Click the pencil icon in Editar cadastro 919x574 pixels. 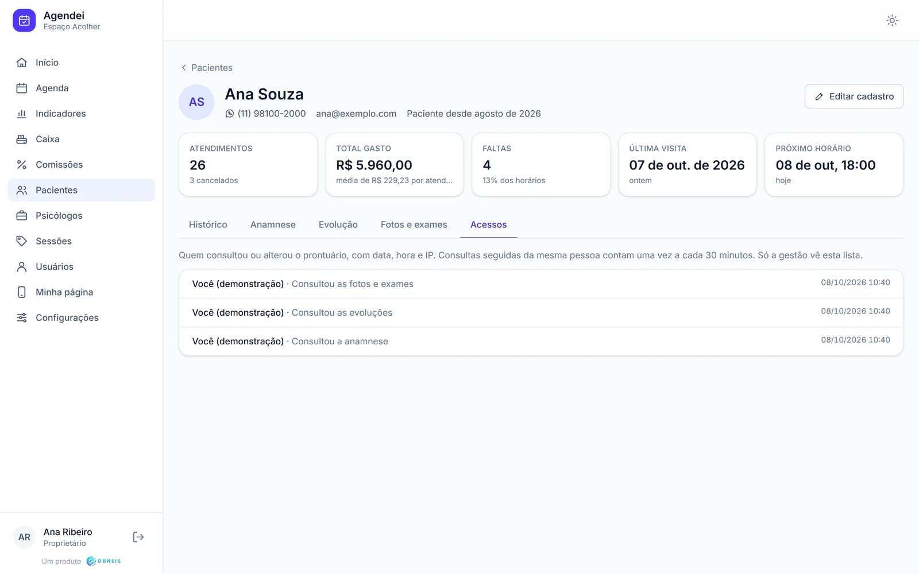coord(819,96)
